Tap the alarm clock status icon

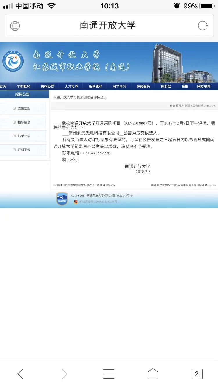coord(177,6)
